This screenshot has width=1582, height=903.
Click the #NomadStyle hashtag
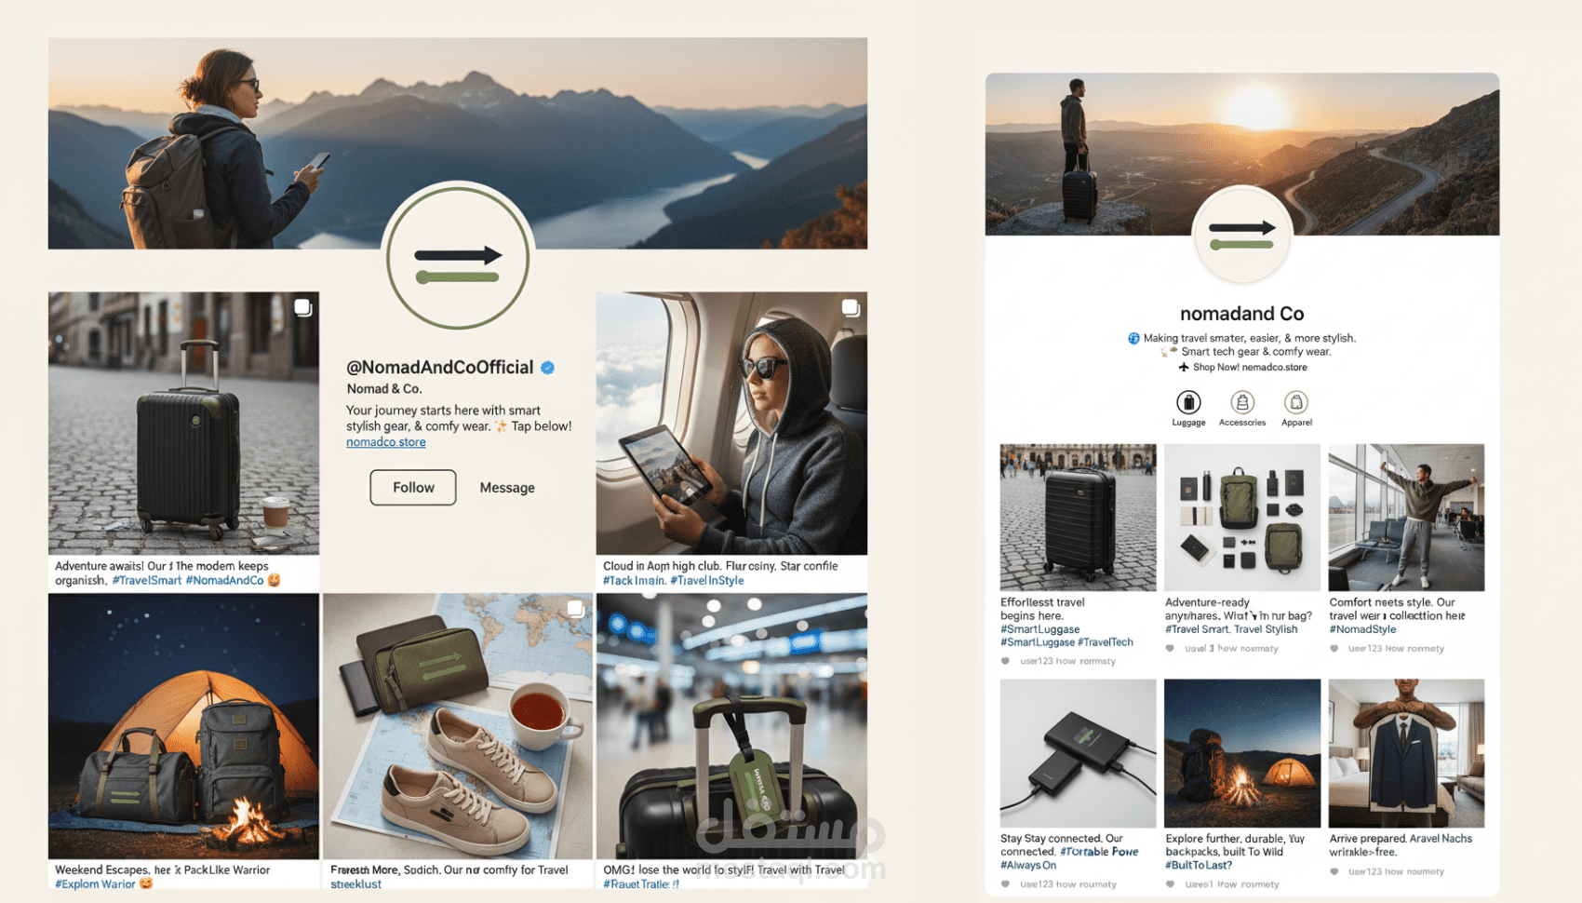(x=1362, y=629)
